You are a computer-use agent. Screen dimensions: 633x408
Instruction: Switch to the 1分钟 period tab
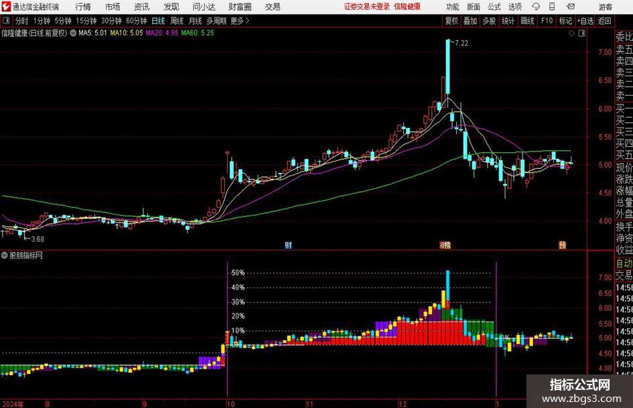tap(42, 21)
